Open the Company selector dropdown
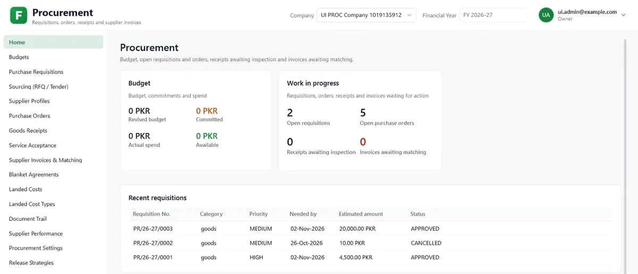 click(x=366, y=15)
